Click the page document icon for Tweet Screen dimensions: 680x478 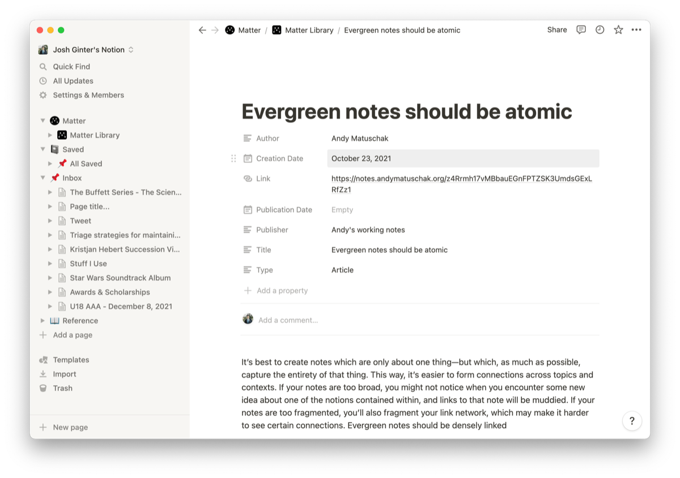pyautogui.click(x=62, y=221)
